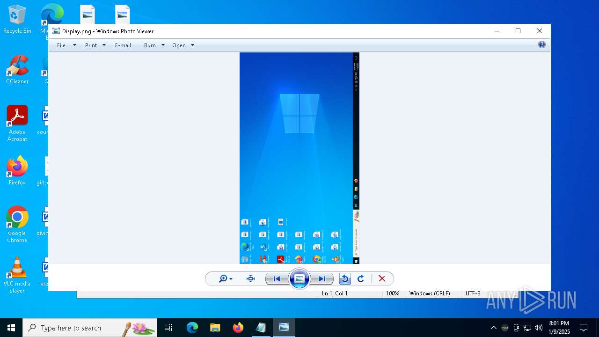
Task: Delete the image with the red X
Action: tap(382, 279)
